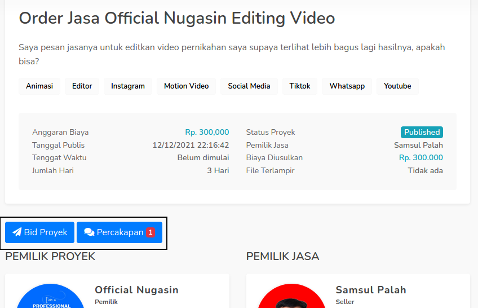
Task: Open the Instagram tag
Action: tap(128, 86)
